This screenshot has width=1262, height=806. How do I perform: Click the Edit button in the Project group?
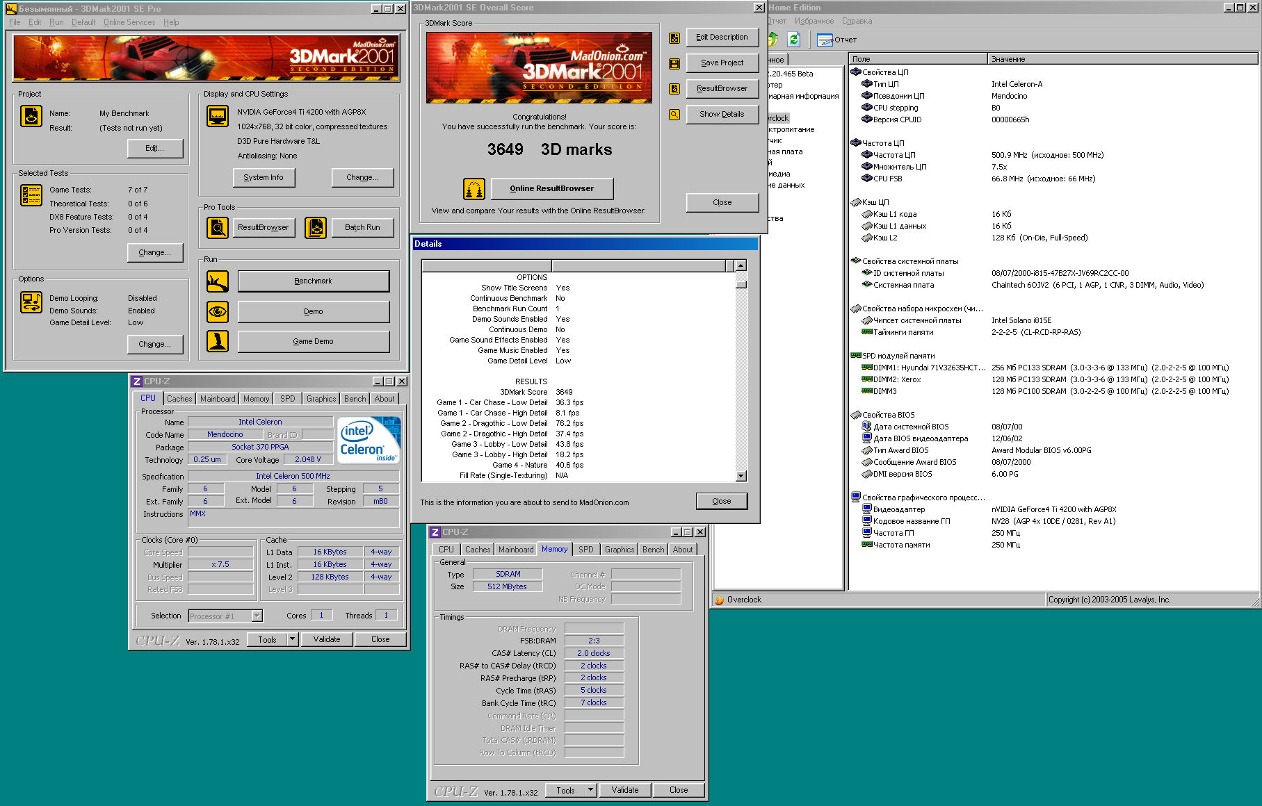click(x=154, y=148)
